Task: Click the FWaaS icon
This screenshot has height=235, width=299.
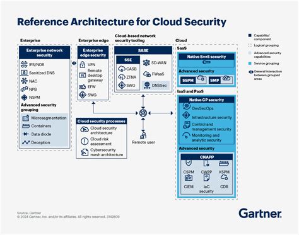Action: click(x=147, y=74)
